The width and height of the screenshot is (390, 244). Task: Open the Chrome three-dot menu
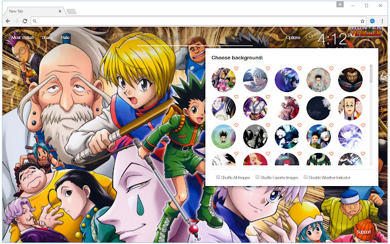click(382, 21)
